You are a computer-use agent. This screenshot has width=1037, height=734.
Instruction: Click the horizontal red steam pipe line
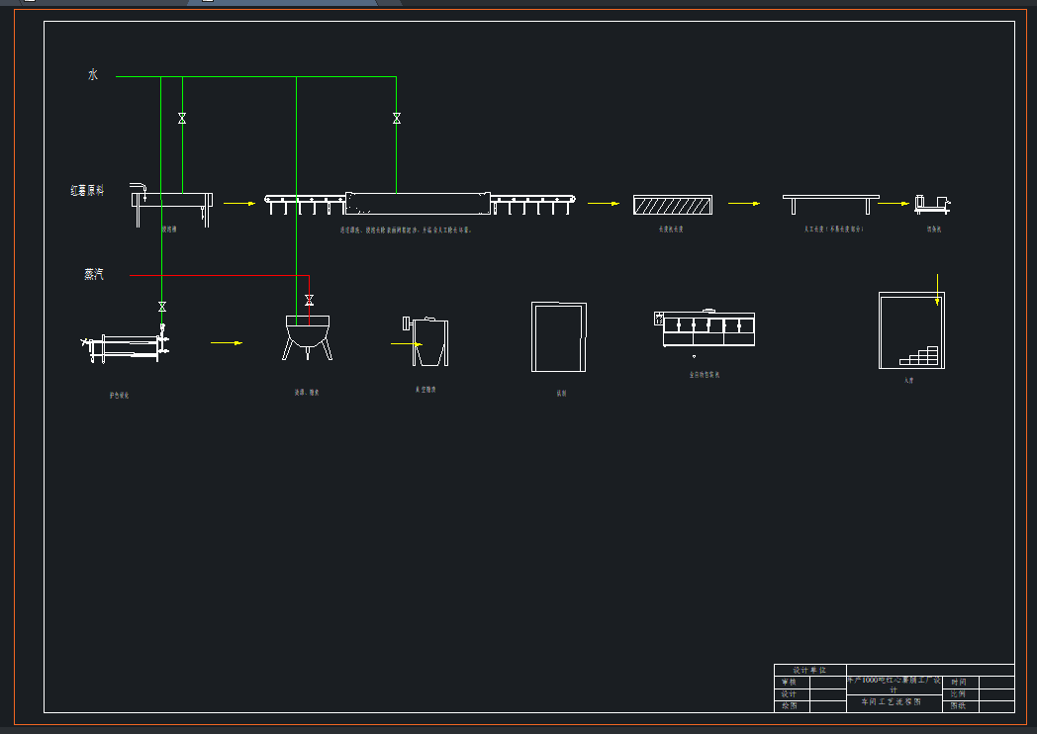[x=220, y=275]
